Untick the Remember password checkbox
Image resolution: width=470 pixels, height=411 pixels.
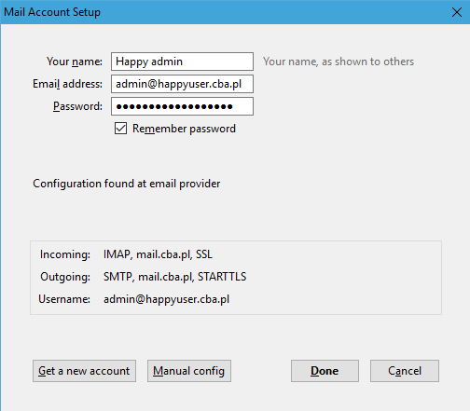[x=120, y=129]
